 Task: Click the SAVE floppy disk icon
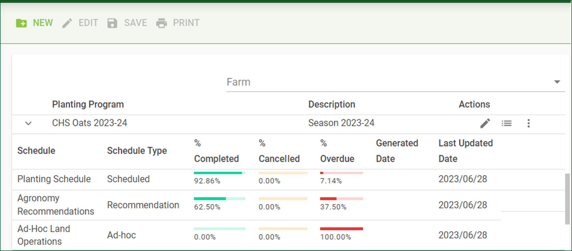112,23
